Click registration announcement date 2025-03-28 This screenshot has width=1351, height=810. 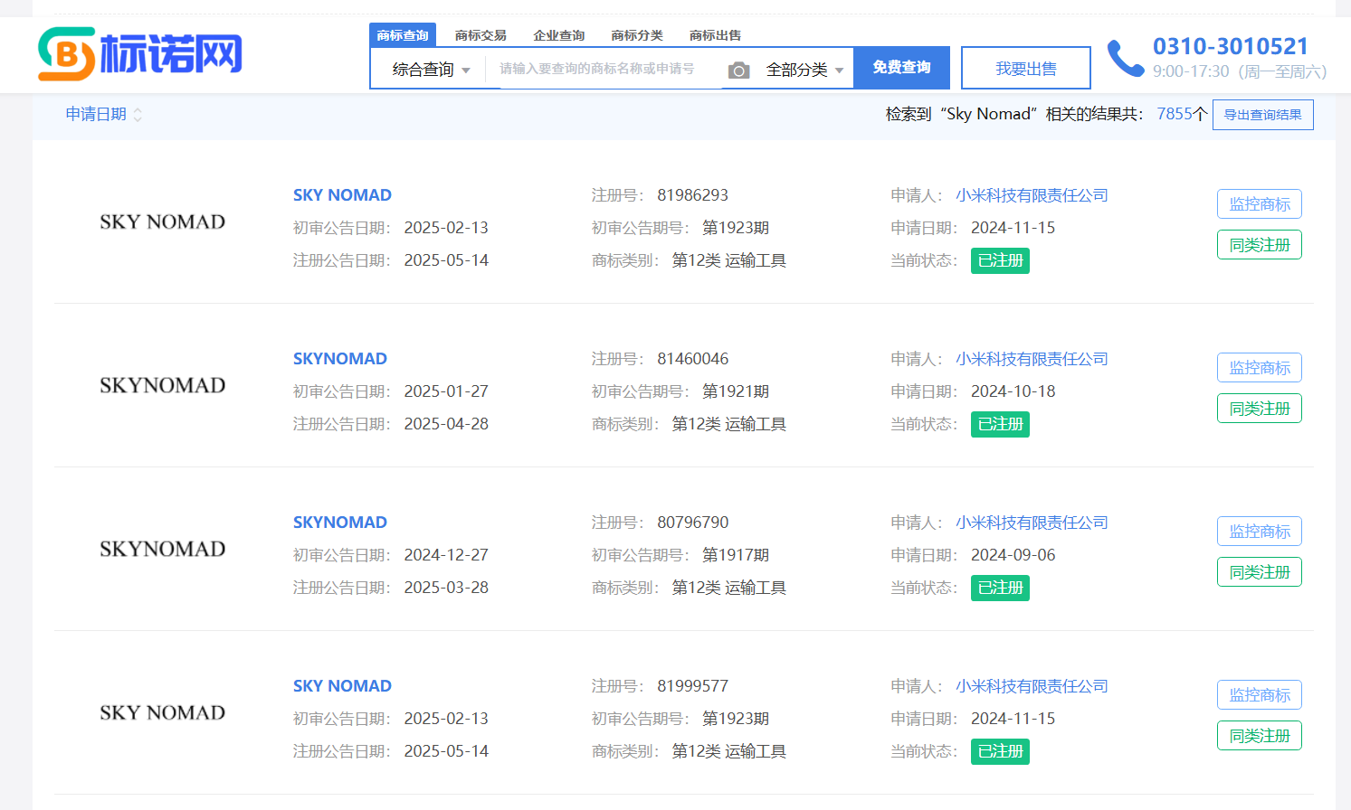click(446, 588)
